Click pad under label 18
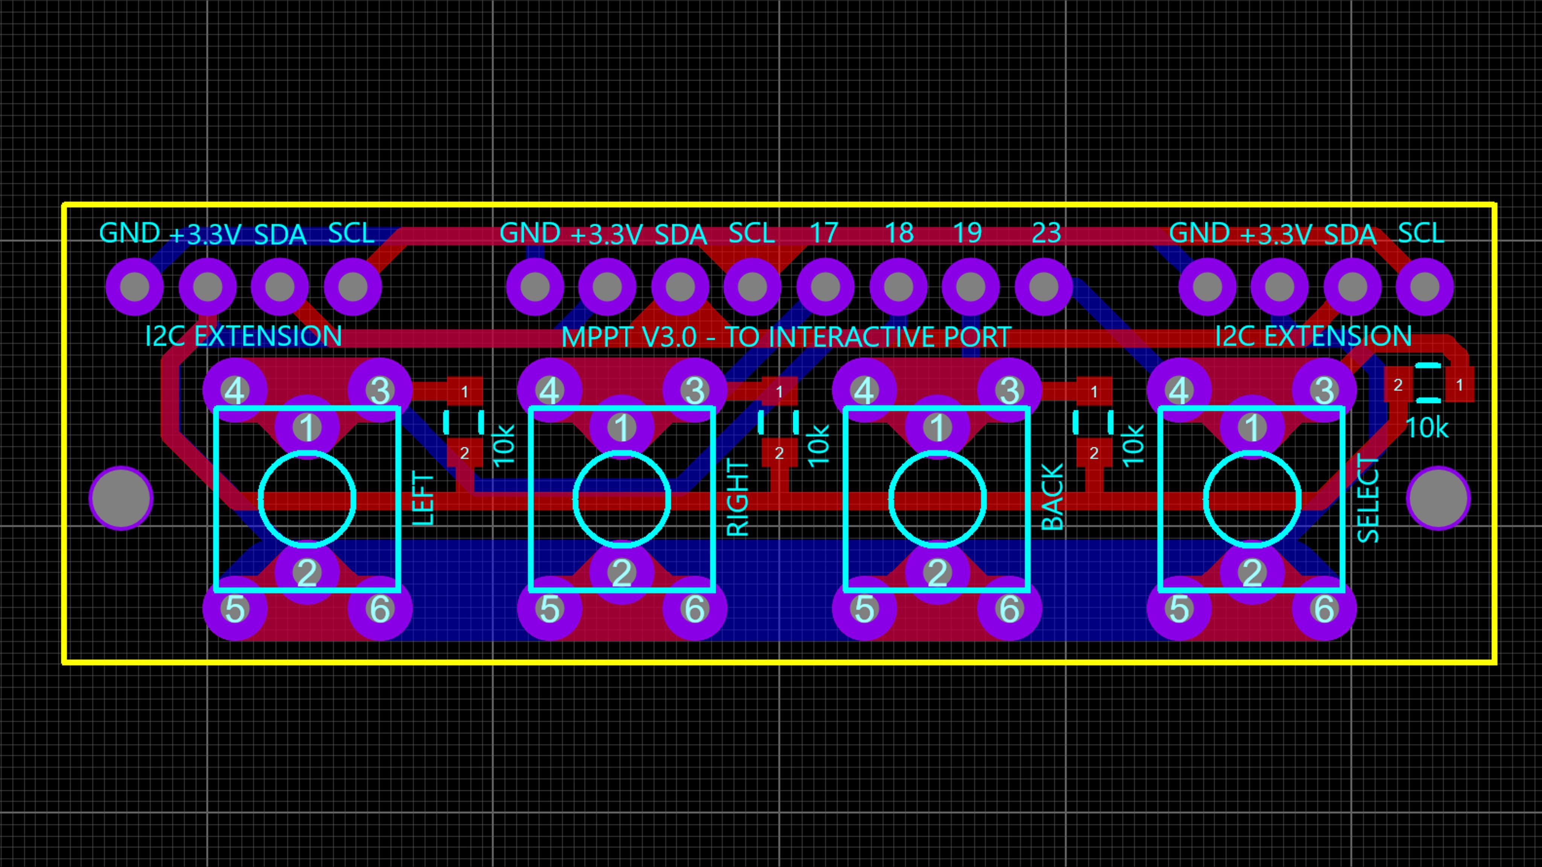Screen dimensions: 1542x867 pos(898,287)
